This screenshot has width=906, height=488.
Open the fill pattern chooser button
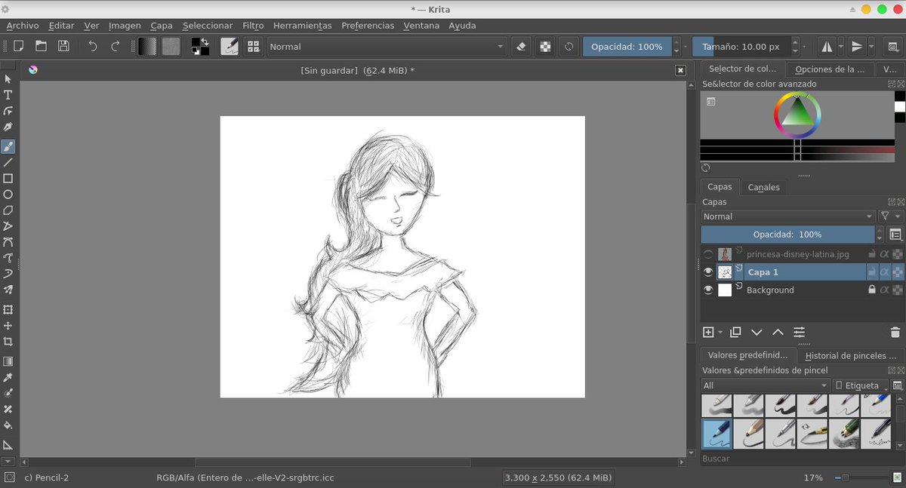171,46
